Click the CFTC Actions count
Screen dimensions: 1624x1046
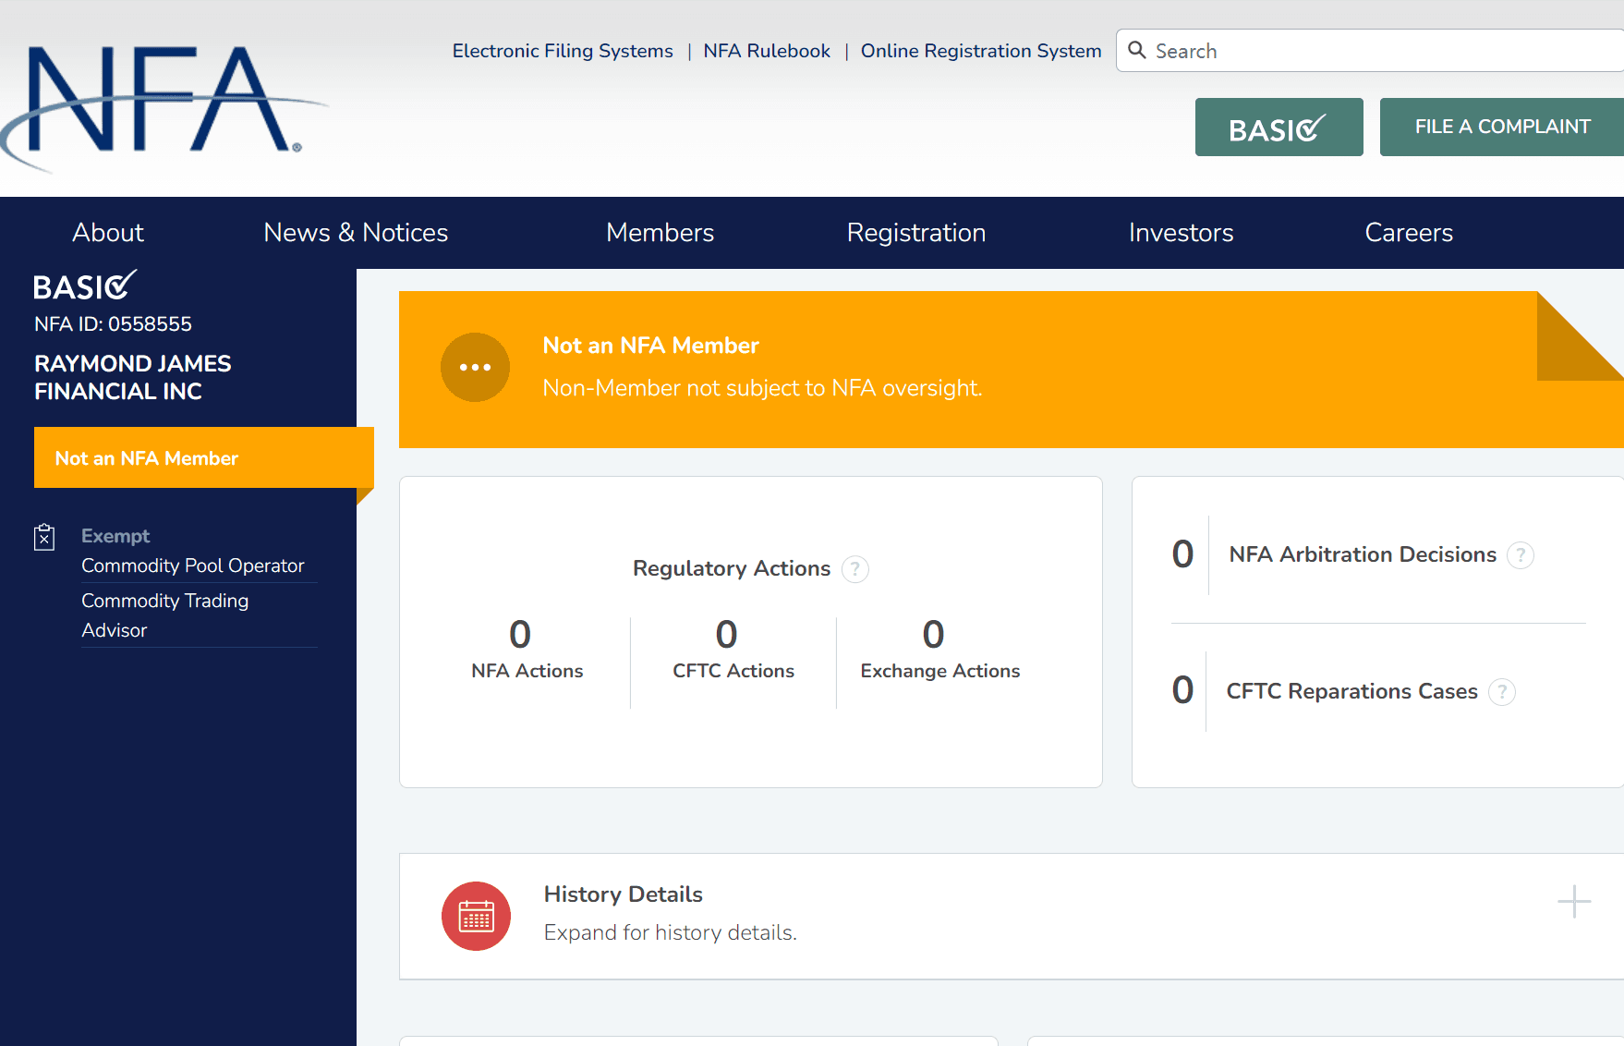(727, 634)
